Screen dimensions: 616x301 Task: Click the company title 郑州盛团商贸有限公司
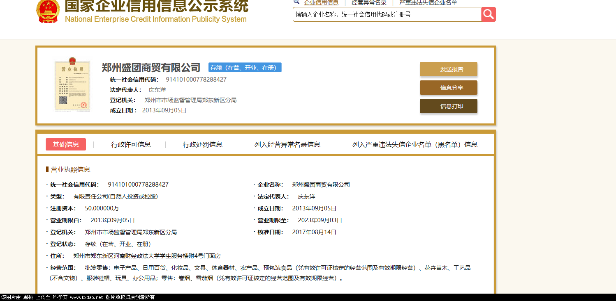point(151,67)
